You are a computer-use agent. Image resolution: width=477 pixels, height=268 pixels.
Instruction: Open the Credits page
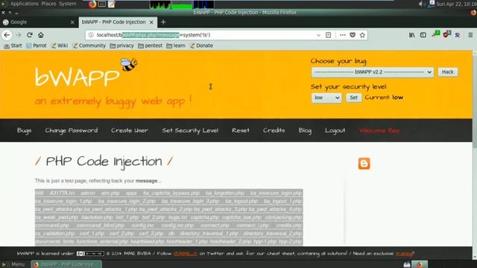(274, 130)
